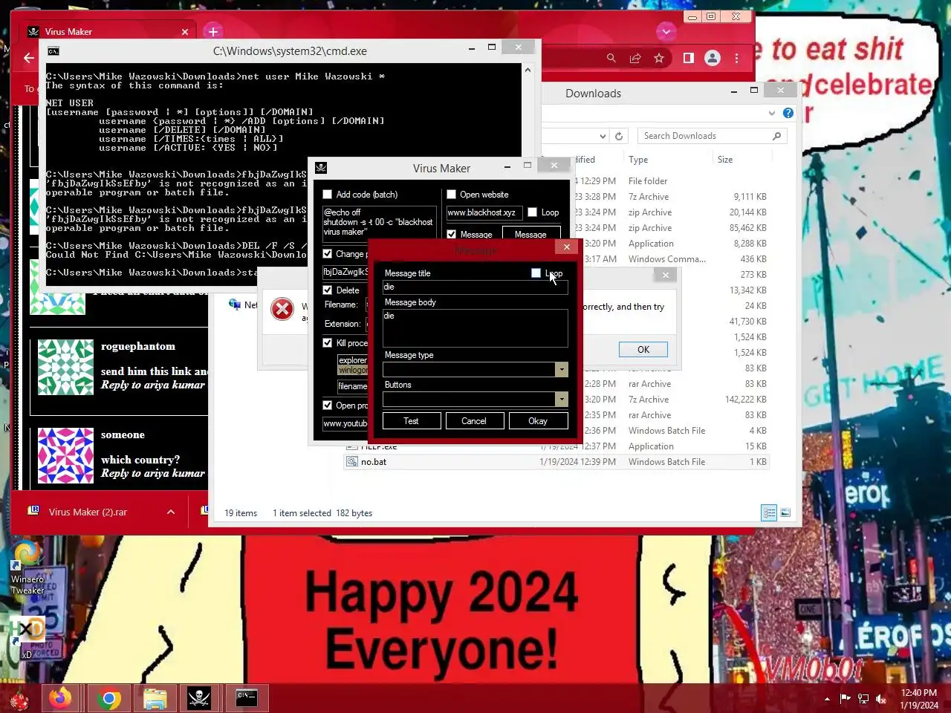
Task: Show hidden tray icons arrow
Action: tap(827, 699)
